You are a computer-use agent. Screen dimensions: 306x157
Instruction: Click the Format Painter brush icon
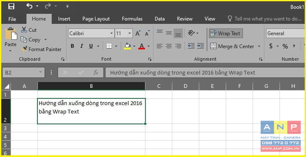pyautogui.click(x=24, y=49)
